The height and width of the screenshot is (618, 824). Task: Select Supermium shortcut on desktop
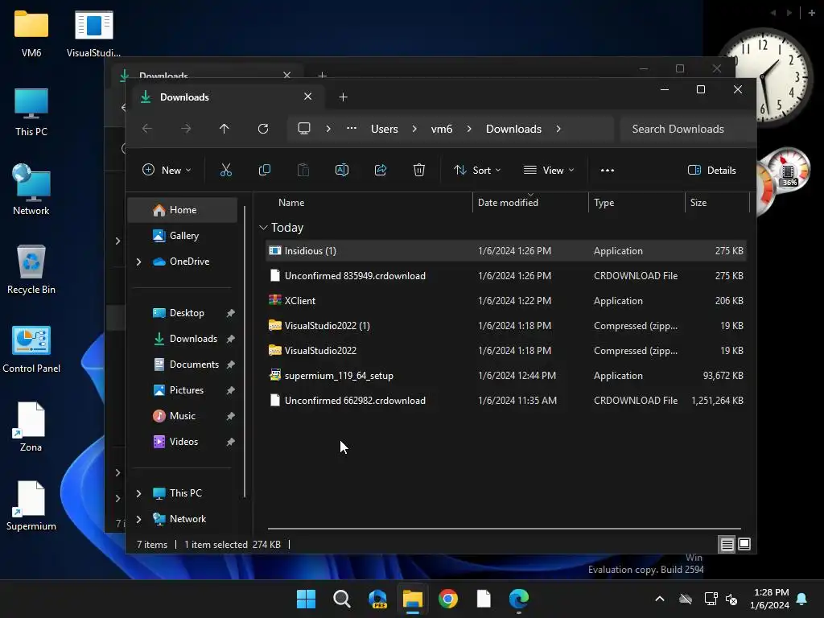(31, 507)
